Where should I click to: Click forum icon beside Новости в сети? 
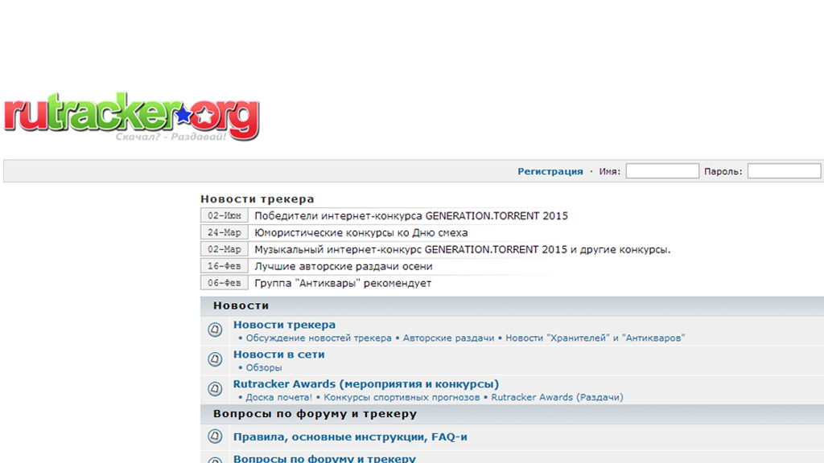tap(215, 359)
